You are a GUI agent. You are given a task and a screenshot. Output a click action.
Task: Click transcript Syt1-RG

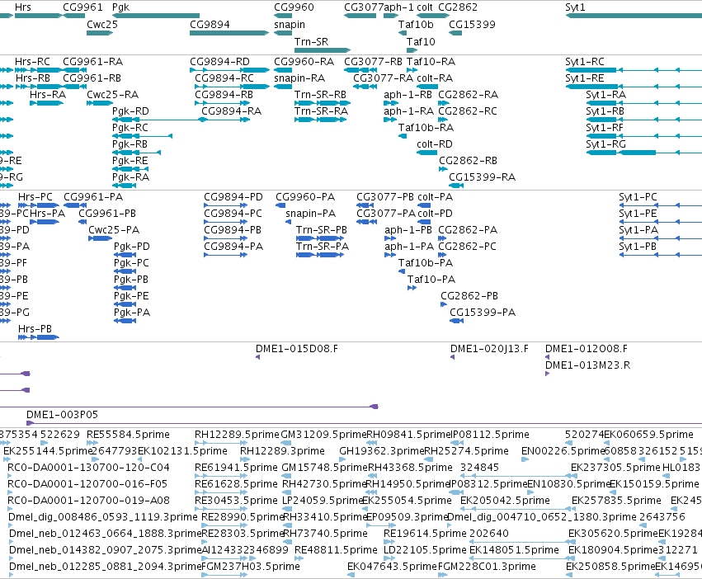point(605,144)
